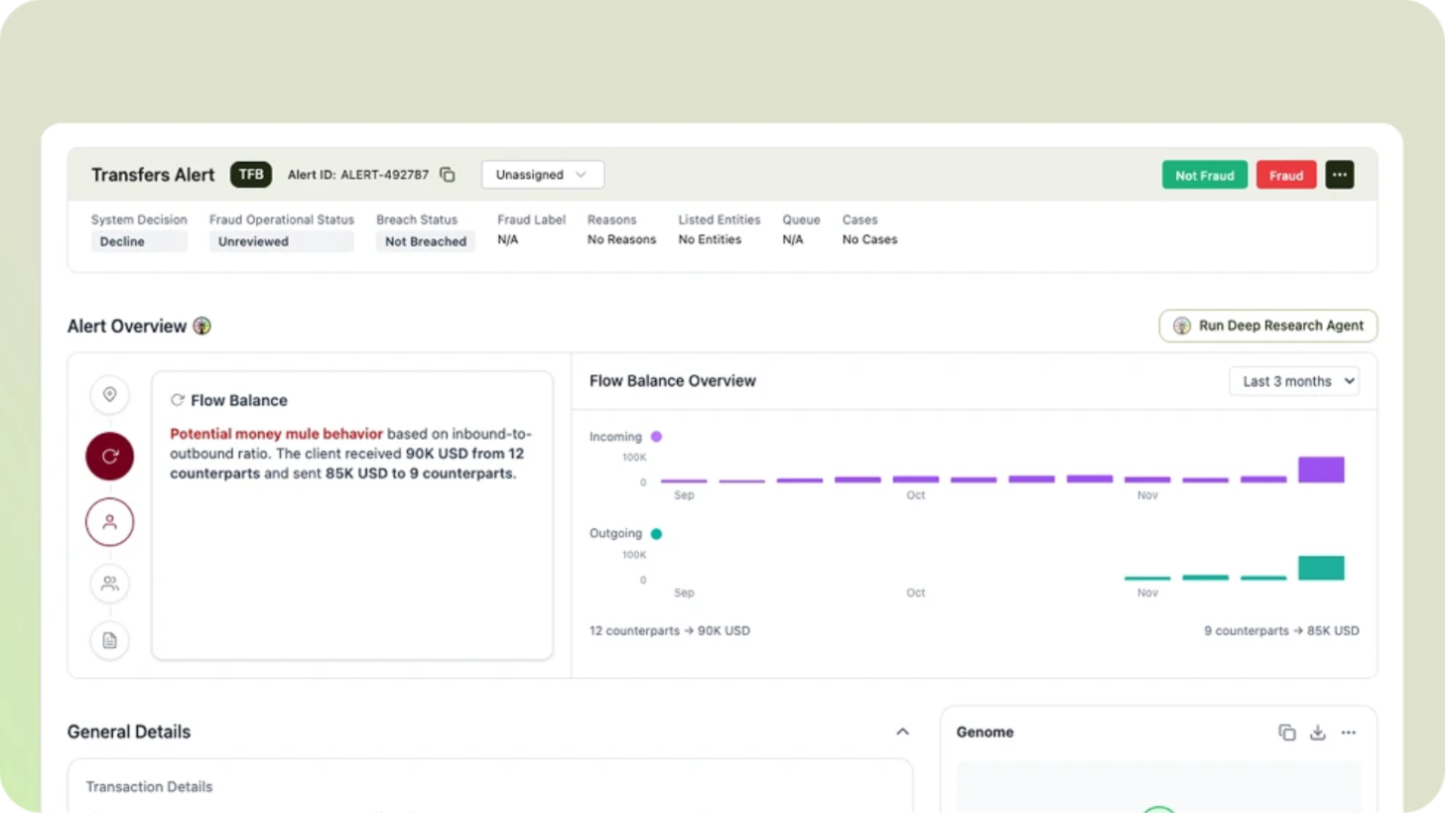This screenshot has height=813, width=1445.
Task: Copy the Alert ID ALERT-492787
Action: click(x=448, y=175)
